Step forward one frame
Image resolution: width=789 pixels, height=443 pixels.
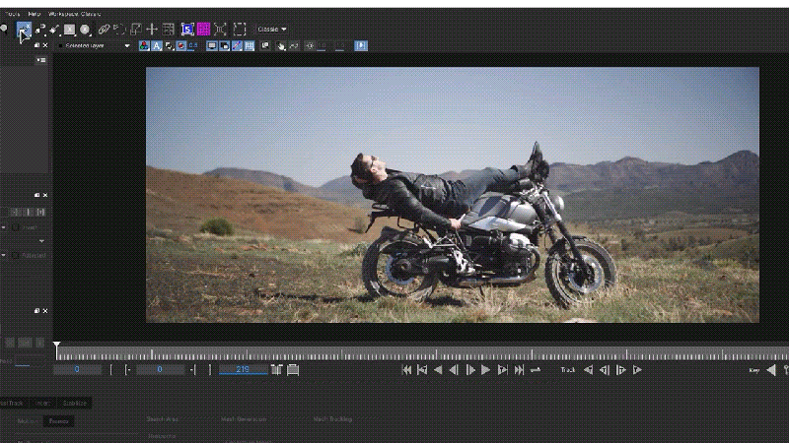click(x=470, y=370)
